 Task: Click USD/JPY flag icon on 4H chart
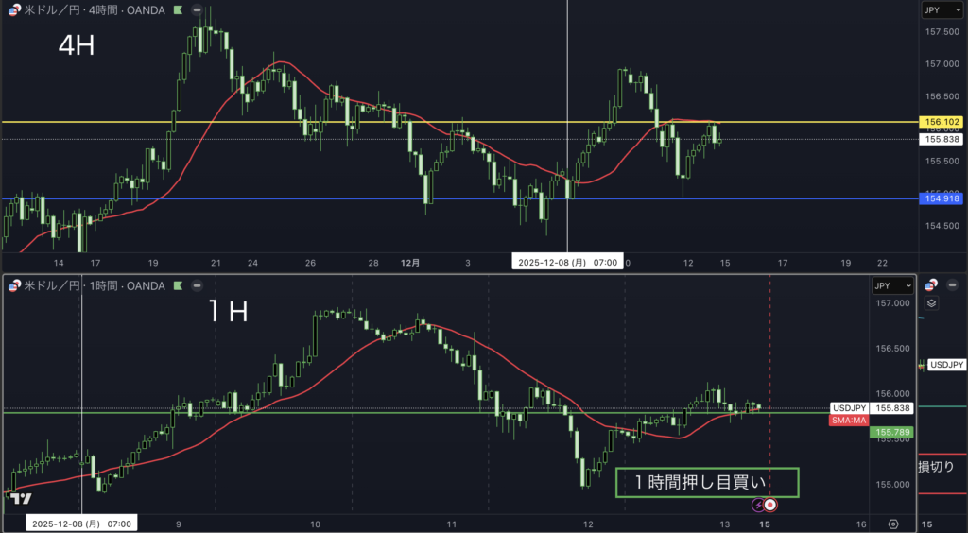coord(13,9)
